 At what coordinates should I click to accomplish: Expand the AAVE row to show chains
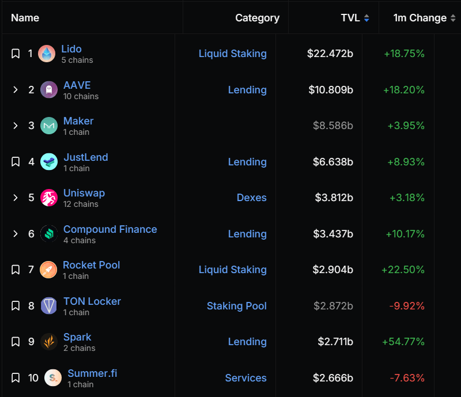[15, 89]
